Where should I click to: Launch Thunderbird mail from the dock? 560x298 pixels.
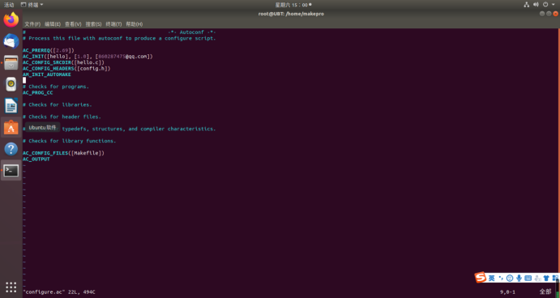coord(11,41)
